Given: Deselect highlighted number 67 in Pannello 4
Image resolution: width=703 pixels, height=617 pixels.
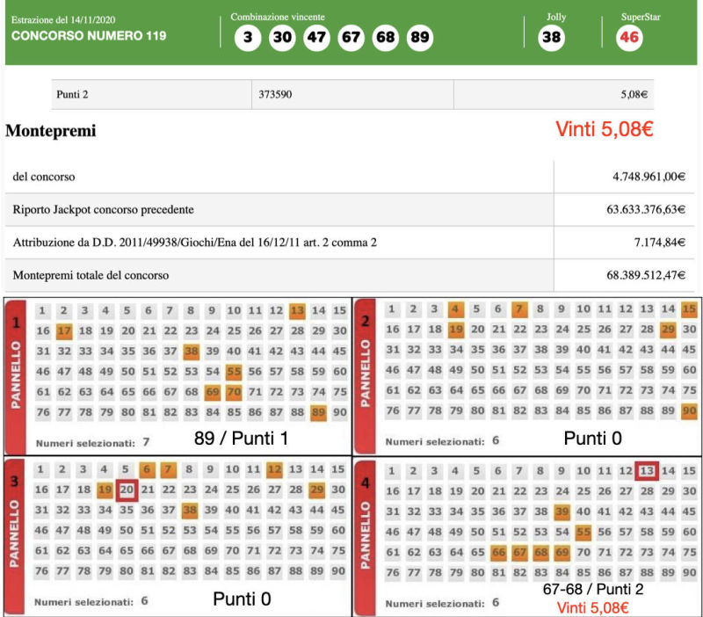Looking at the screenshot, I should (x=518, y=552).
